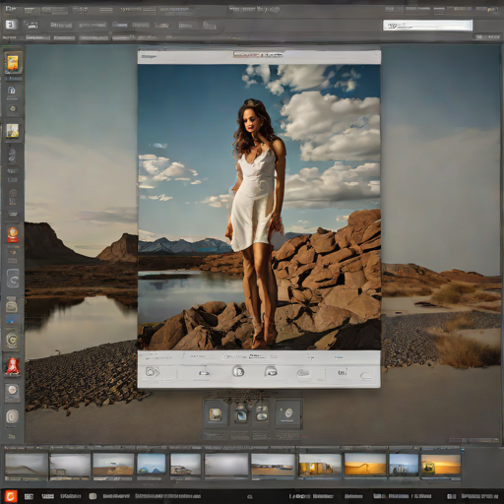Toggle the rounded pill switch in the dialog's bottom bar
504x504 pixels.
click(366, 376)
